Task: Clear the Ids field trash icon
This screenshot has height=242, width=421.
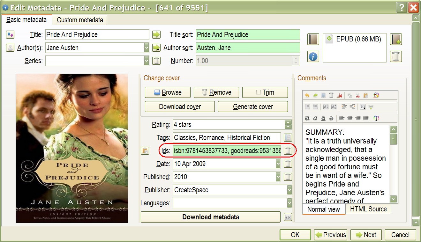Action: point(288,151)
